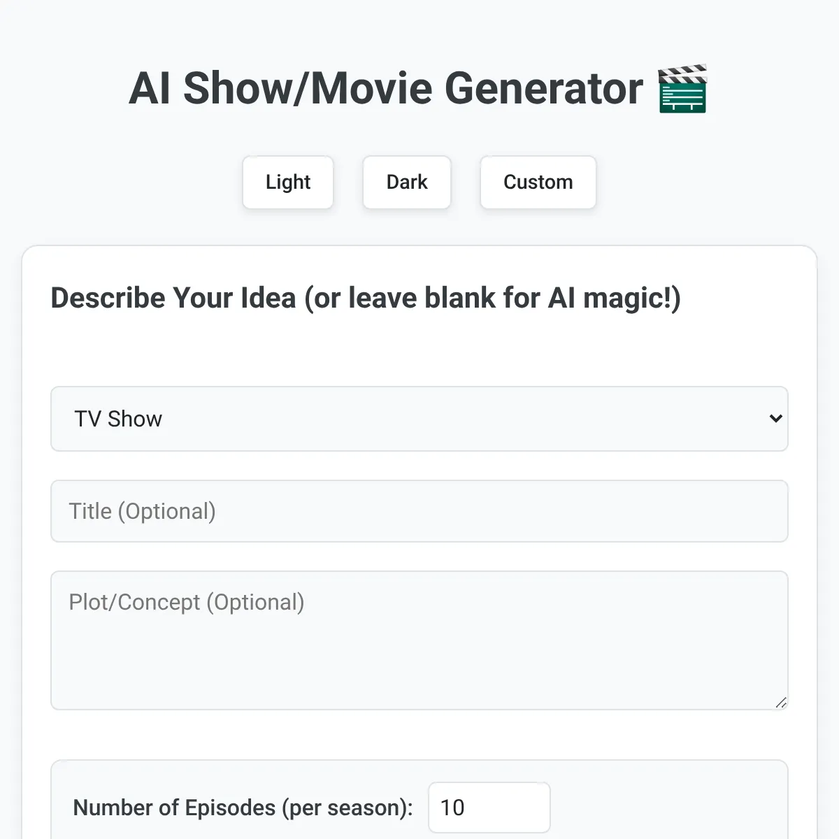Click the "Number of Episodes (per season)" label
The width and height of the screenshot is (839, 839).
tap(243, 808)
